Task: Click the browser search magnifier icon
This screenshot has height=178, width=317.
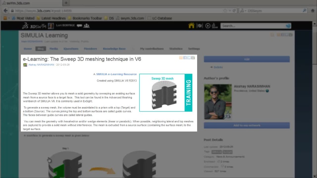Action: click(304, 11)
